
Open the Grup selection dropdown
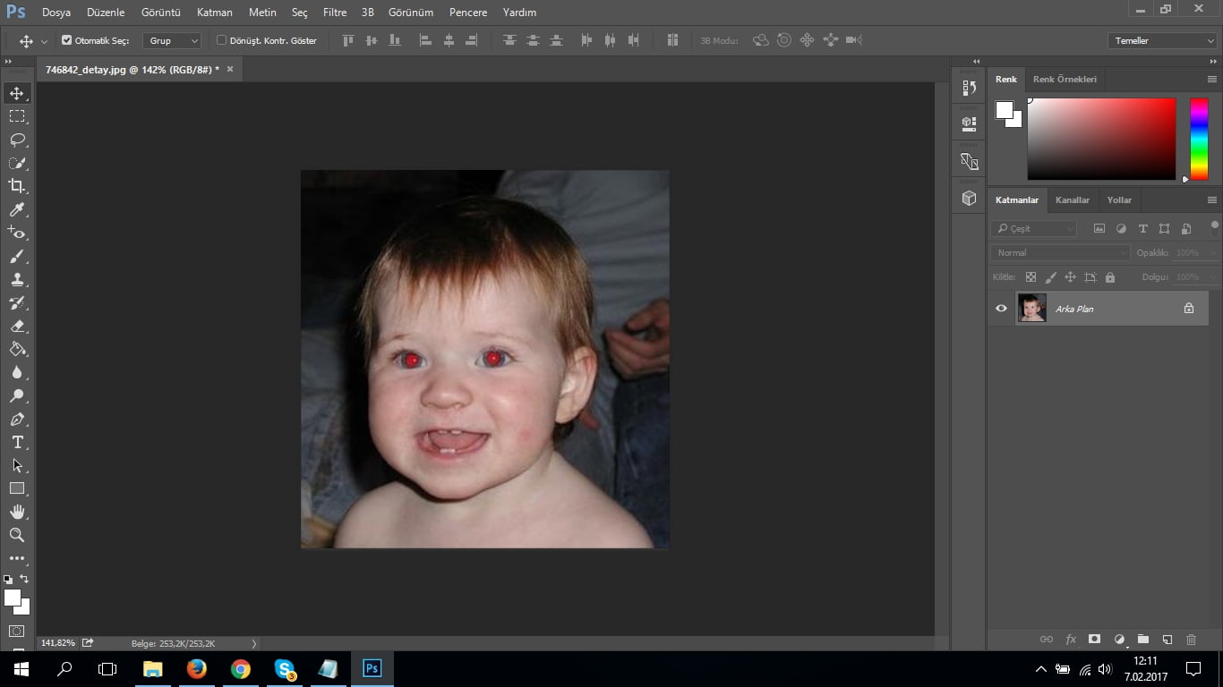tap(171, 40)
